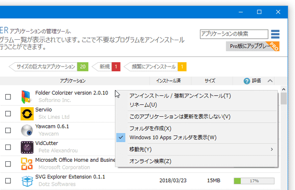Select VidCutter name text
Viewport: 295px width, 190px height.
point(47,143)
